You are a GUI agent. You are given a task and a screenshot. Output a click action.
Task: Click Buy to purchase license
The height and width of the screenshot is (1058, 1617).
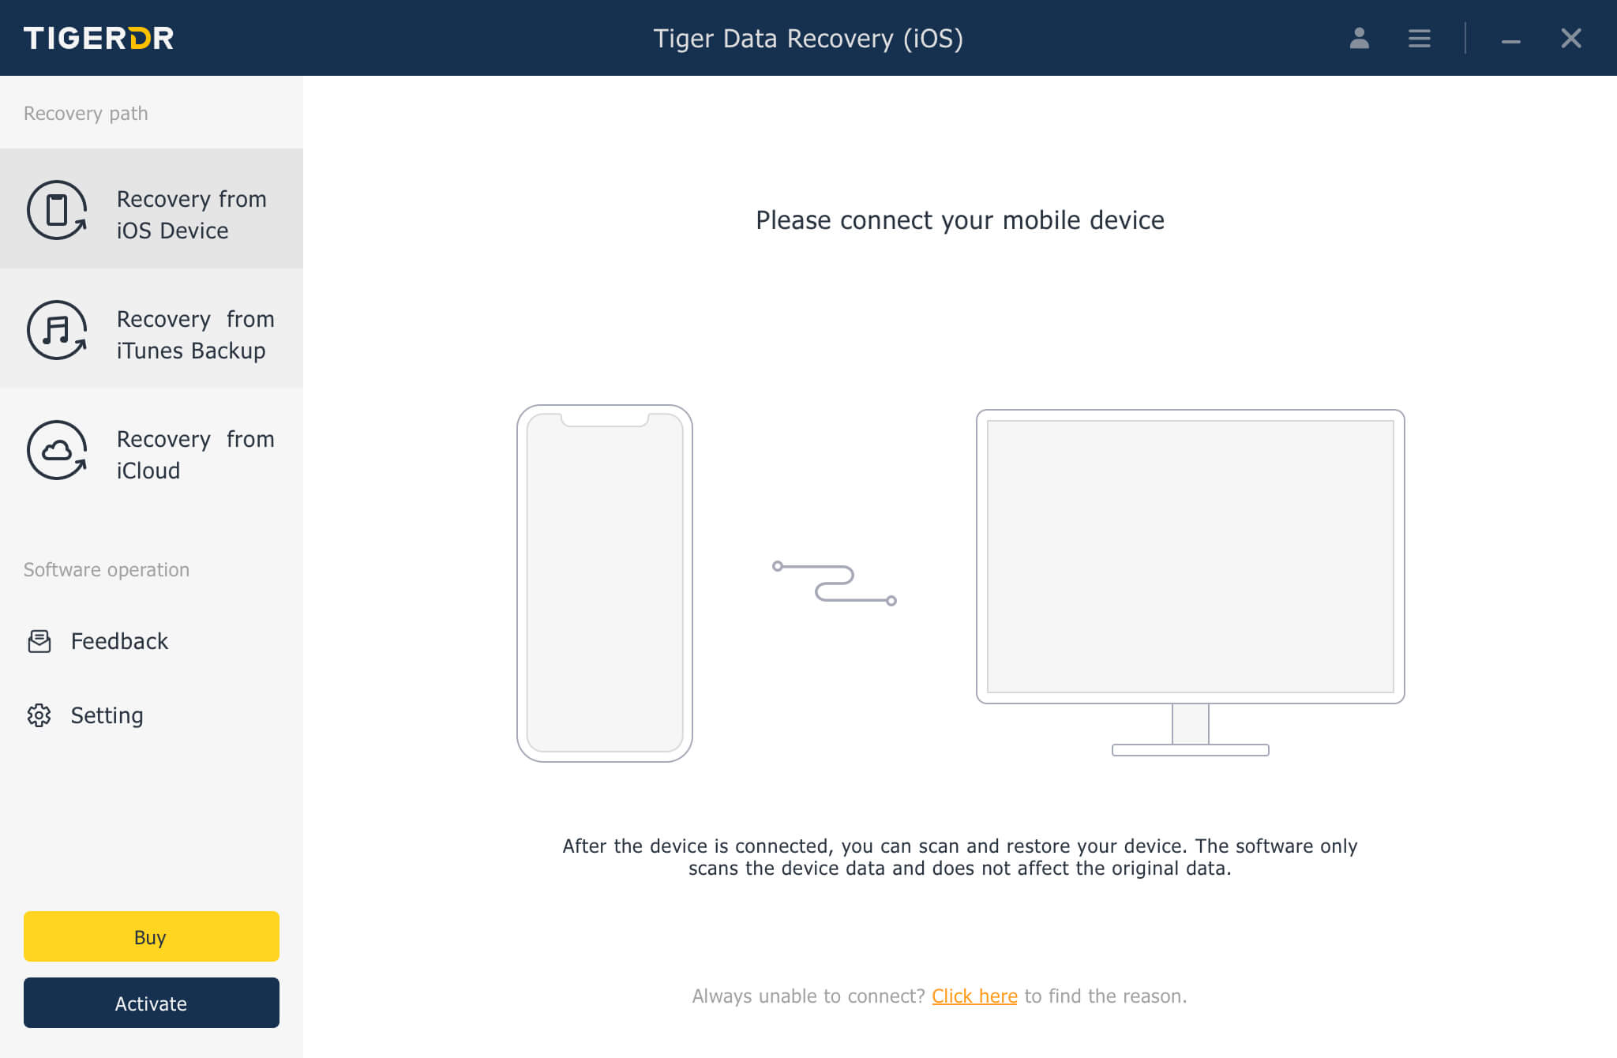(x=148, y=935)
